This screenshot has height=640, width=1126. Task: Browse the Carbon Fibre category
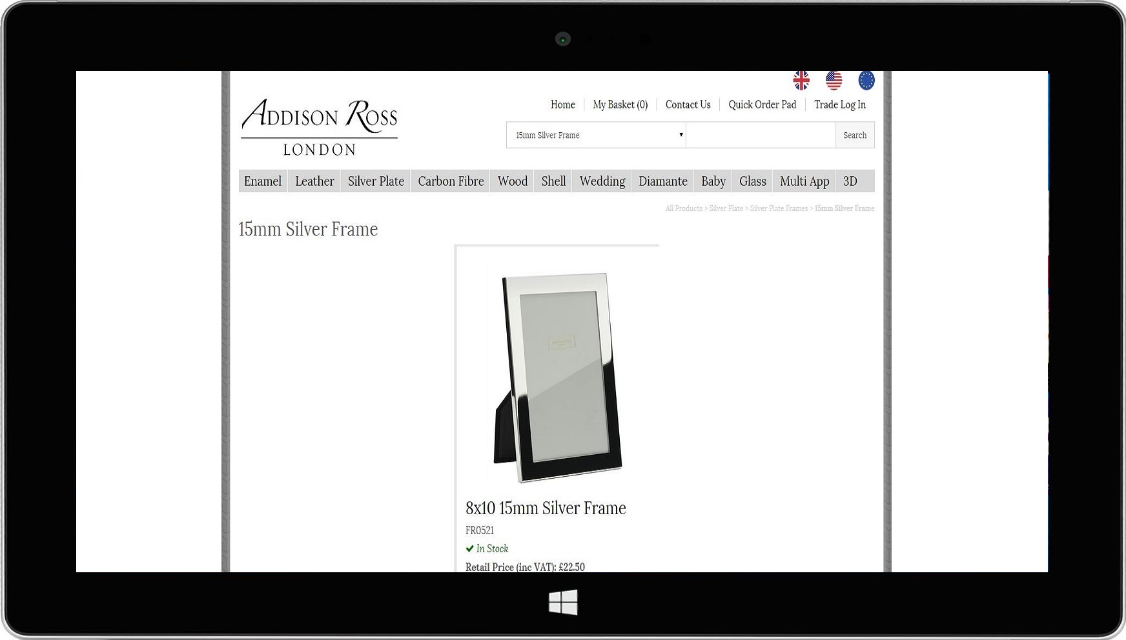tap(451, 181)
